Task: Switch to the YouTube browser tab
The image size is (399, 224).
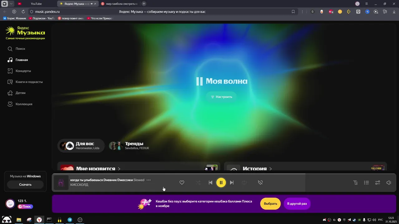Action: pyautogui.click(x=36, y=4)
